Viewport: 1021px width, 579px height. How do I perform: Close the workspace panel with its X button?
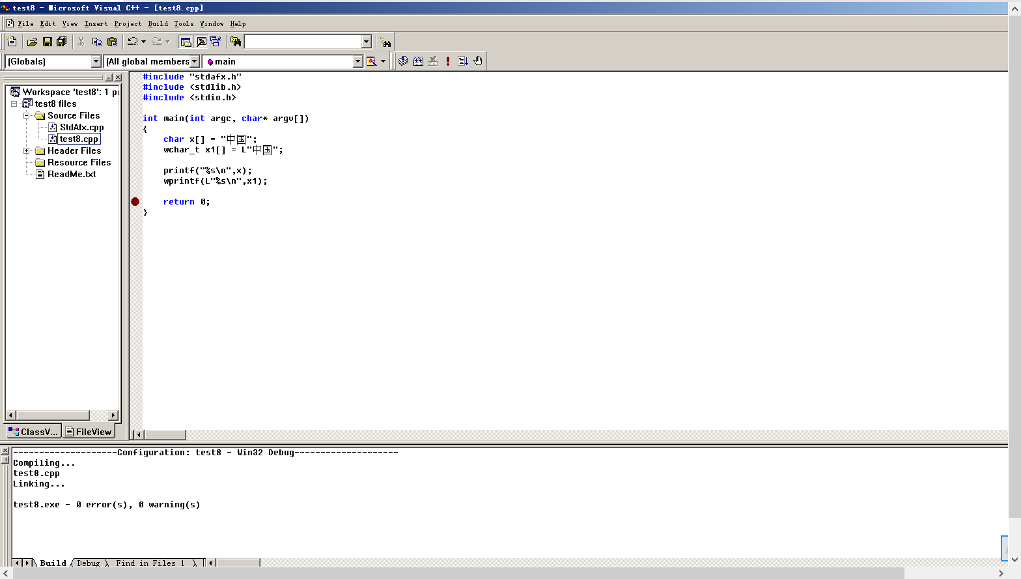pos(118,78)
